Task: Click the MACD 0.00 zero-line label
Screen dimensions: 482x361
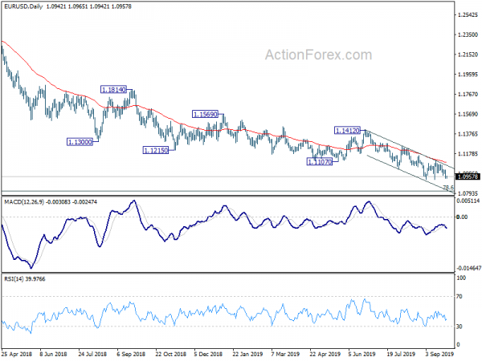Action: click(x=462, y=217)
